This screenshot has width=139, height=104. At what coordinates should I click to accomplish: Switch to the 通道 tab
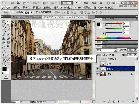point(105,46)
